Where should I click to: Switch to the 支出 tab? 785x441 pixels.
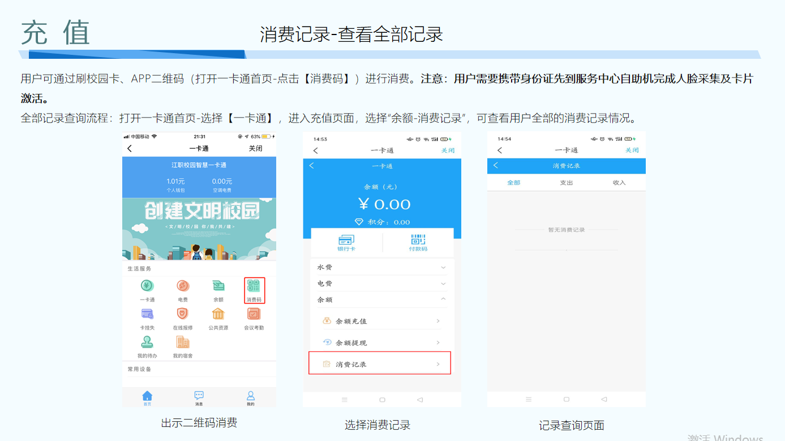[566, 183]
